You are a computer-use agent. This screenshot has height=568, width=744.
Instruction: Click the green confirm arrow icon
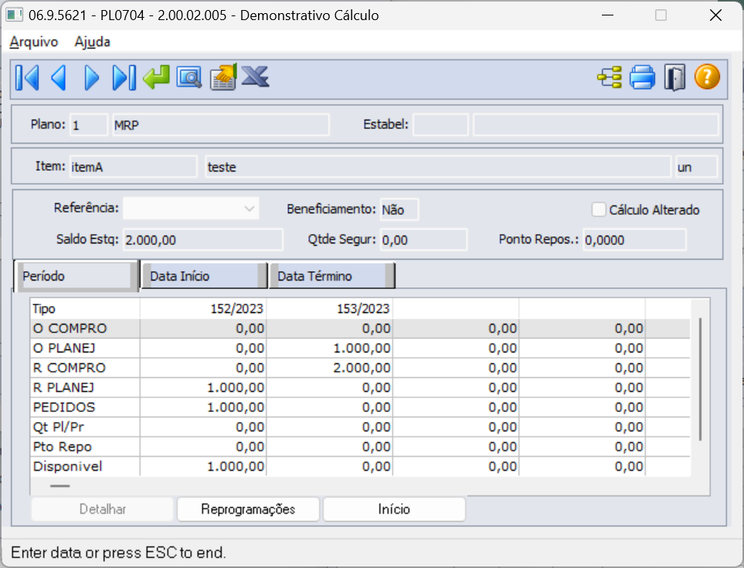coord(156,77)
